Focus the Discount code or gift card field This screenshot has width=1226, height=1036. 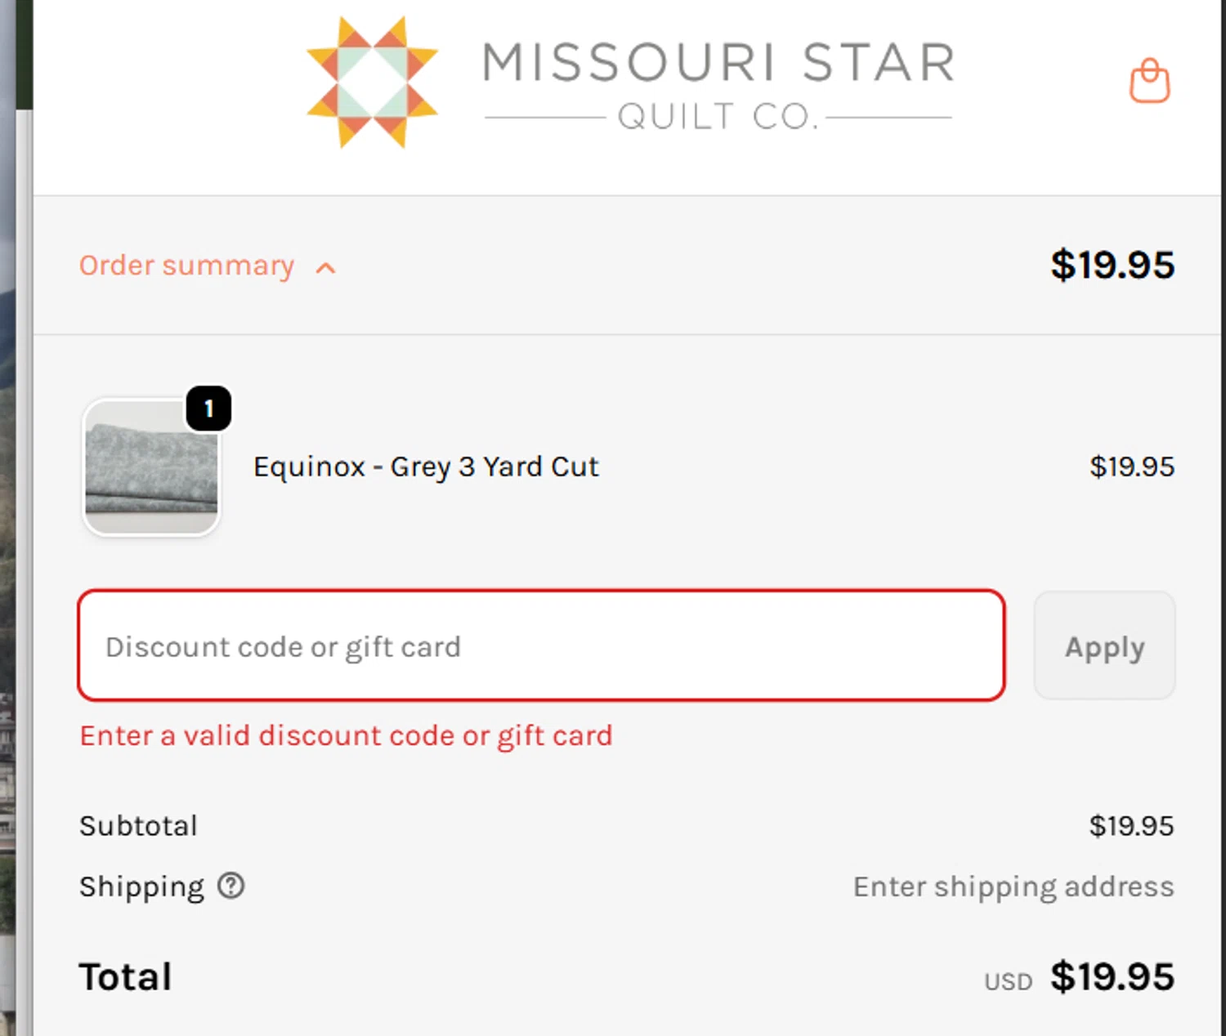click(541, 645)
